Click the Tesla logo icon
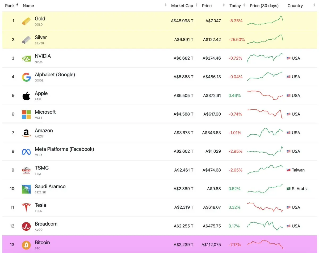Screen dimensions: 319x253 coord(26,208)
